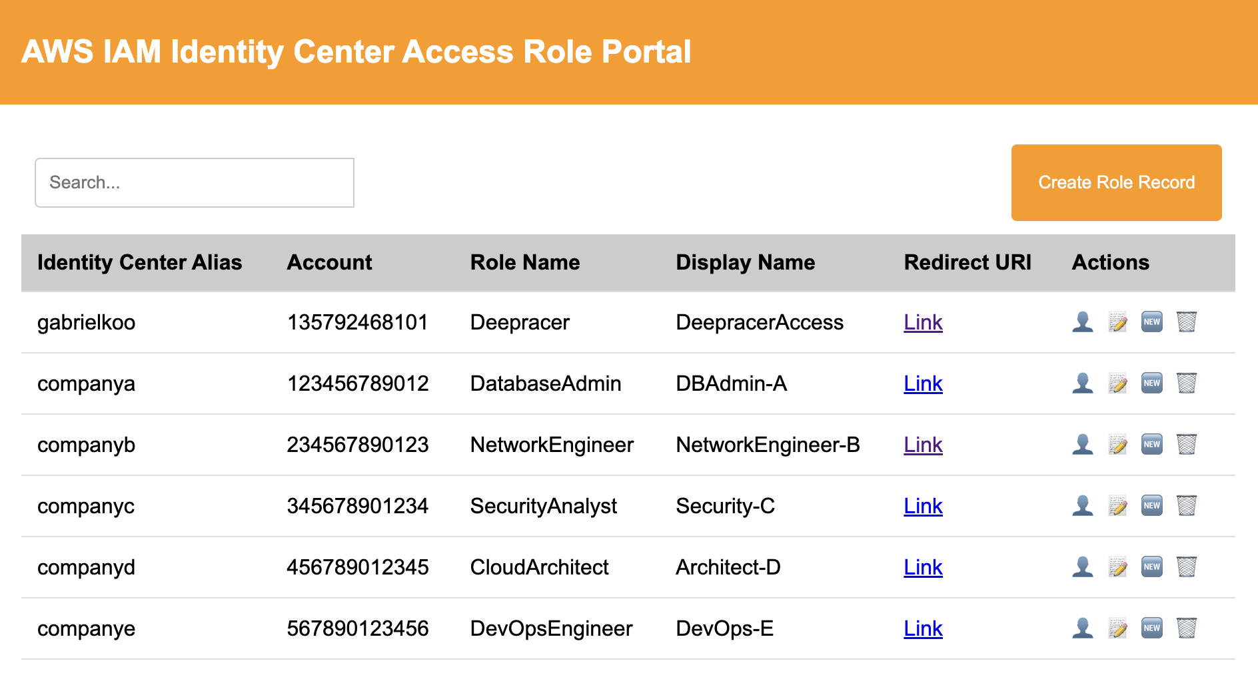This screenshot has height=683, width=1258.
Task: Delete the companyc SecurityAnalyst record via trash icon
Action: coord(1187,506)
